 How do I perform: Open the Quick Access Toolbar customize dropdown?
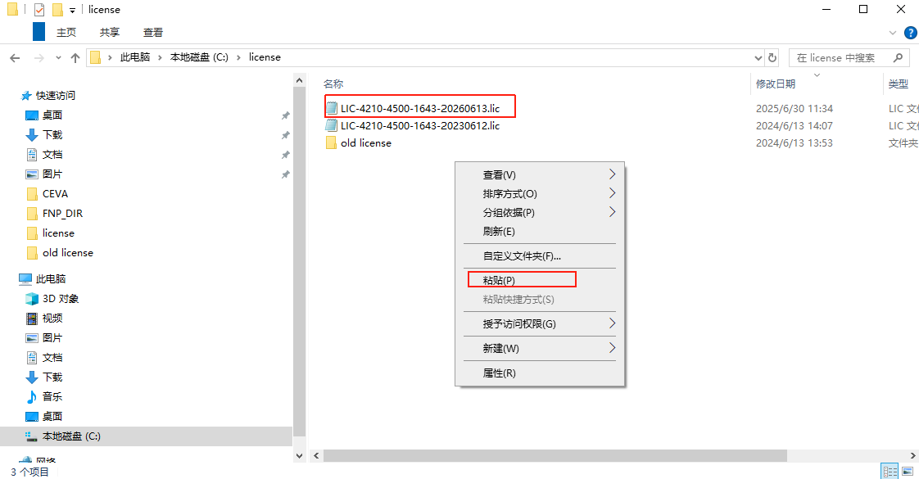72,10
